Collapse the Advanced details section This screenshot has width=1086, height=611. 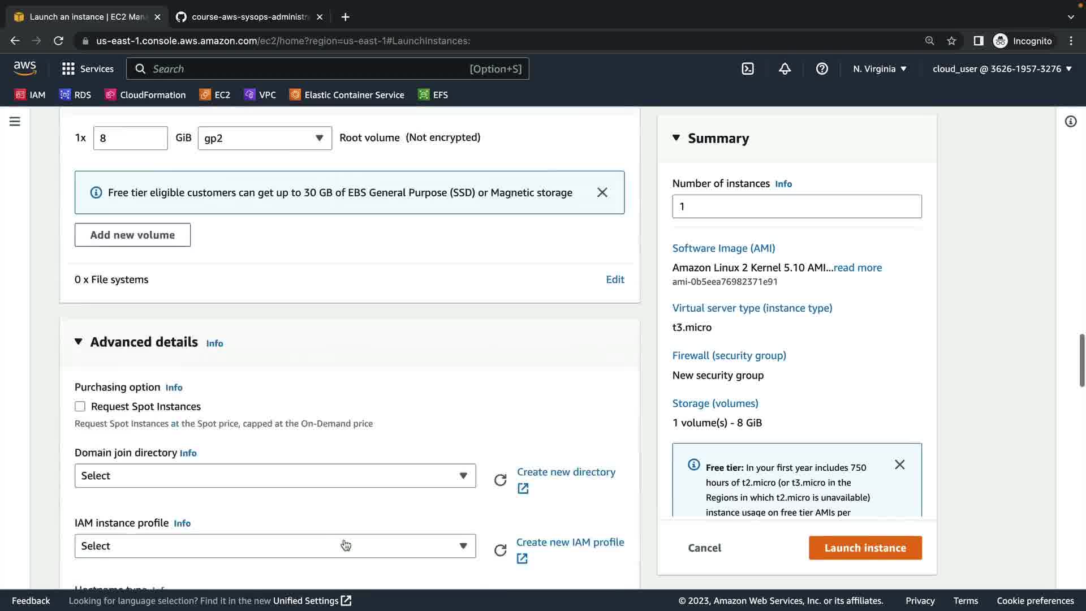coord(79,342)
